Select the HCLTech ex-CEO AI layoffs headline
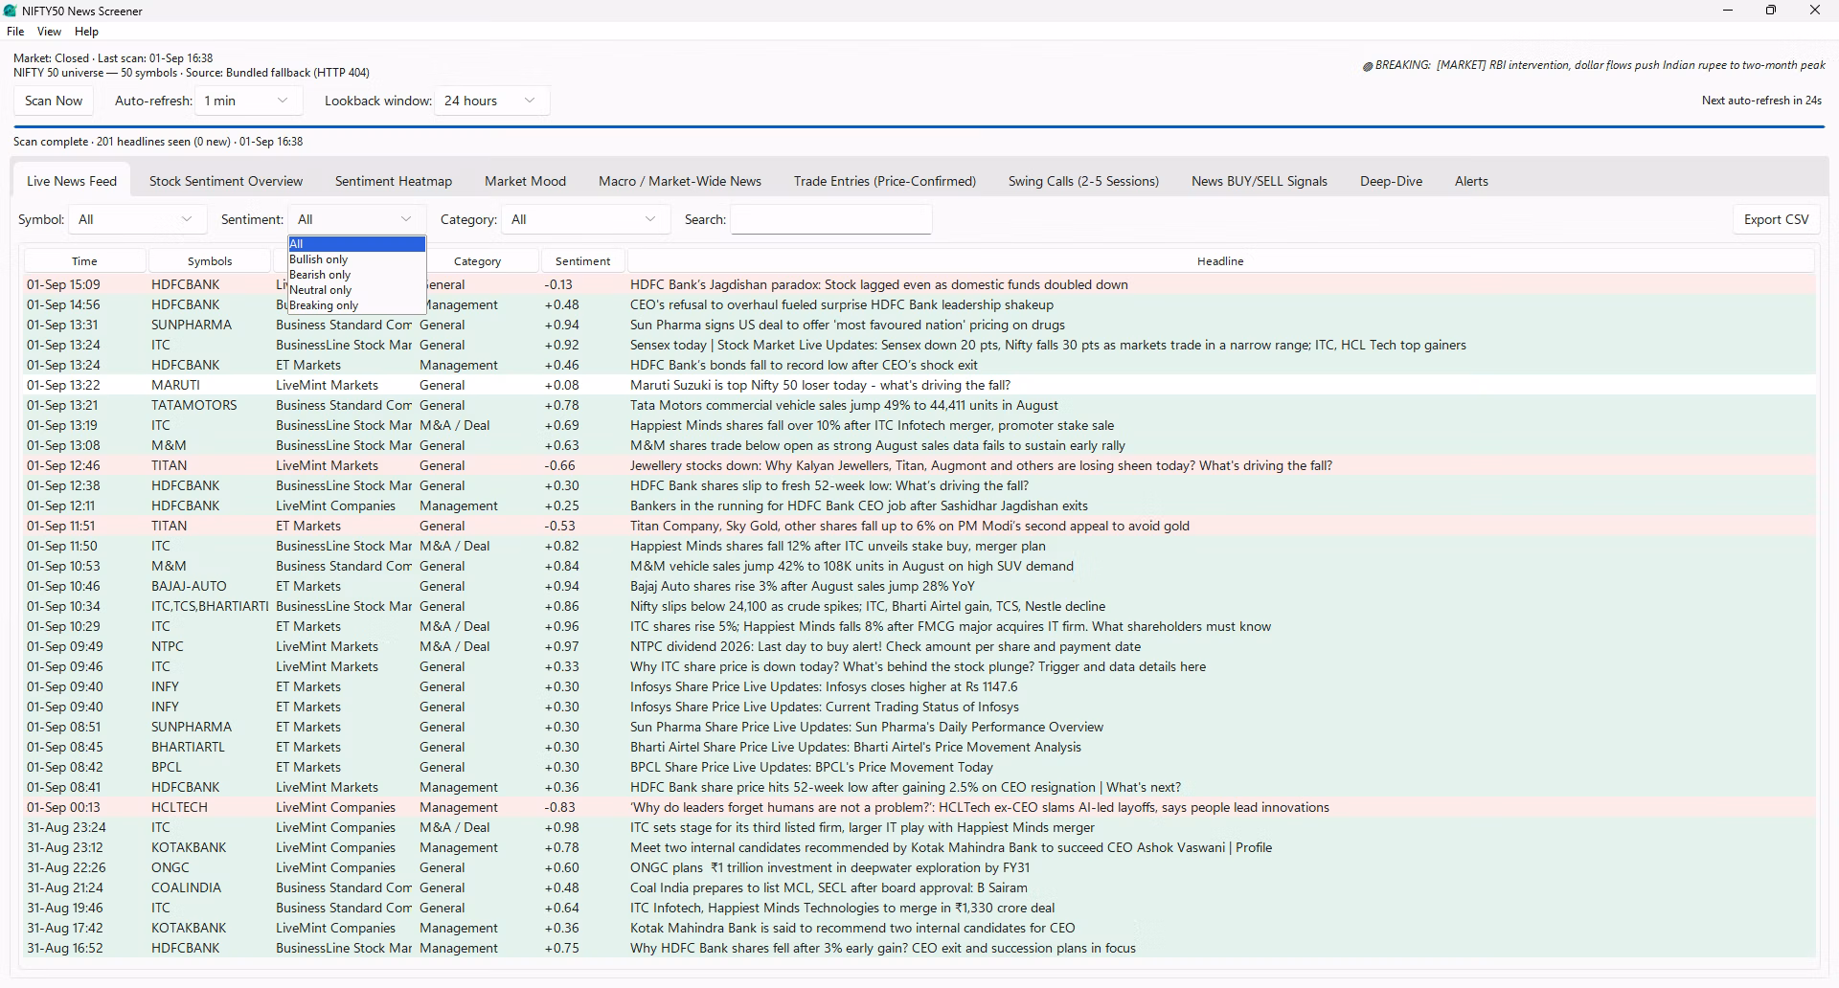The image size is (1839, 988). tap(979, 807)
